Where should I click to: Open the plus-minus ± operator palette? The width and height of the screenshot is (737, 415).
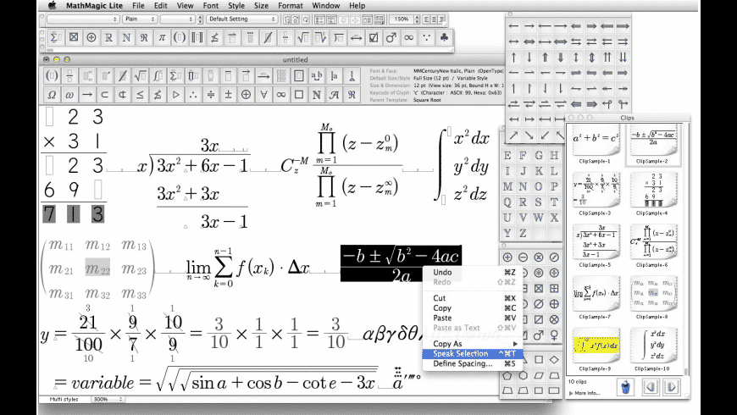click(x=228, y=95)
